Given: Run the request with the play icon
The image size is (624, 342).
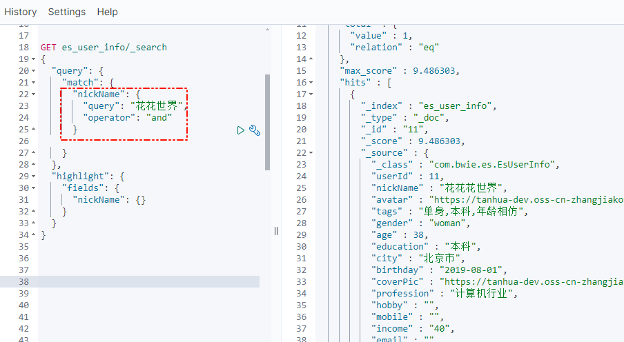Looking at the screenshot, I should [240, 130].
